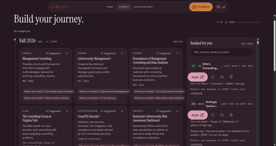Screen dimensions: 276x146
Task: Toggle Suggested status on CompTIA Security+ card
Action: click(x=108, y=111)
